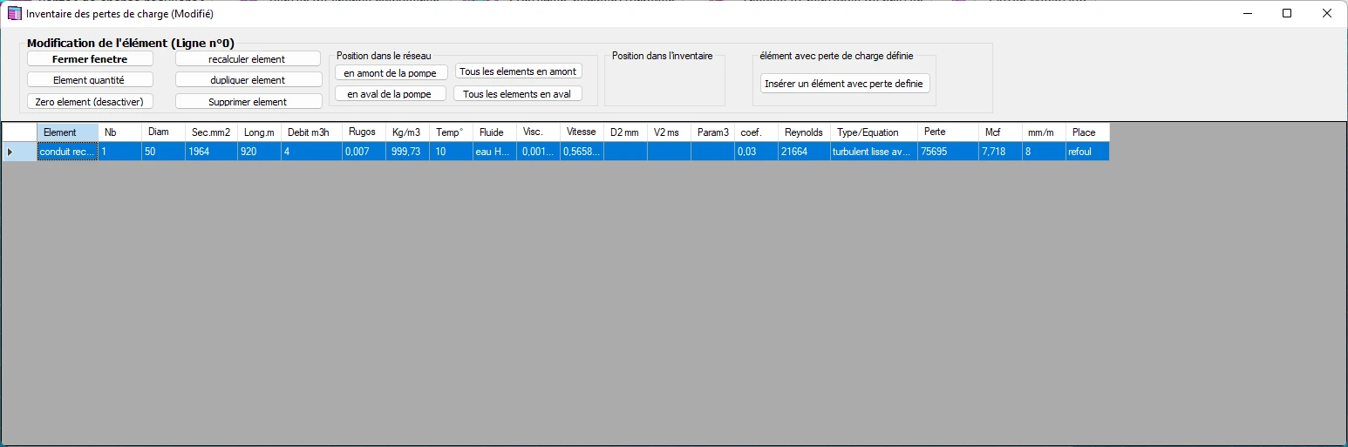Recalculate with the recalculer element button

click(248, 58)
